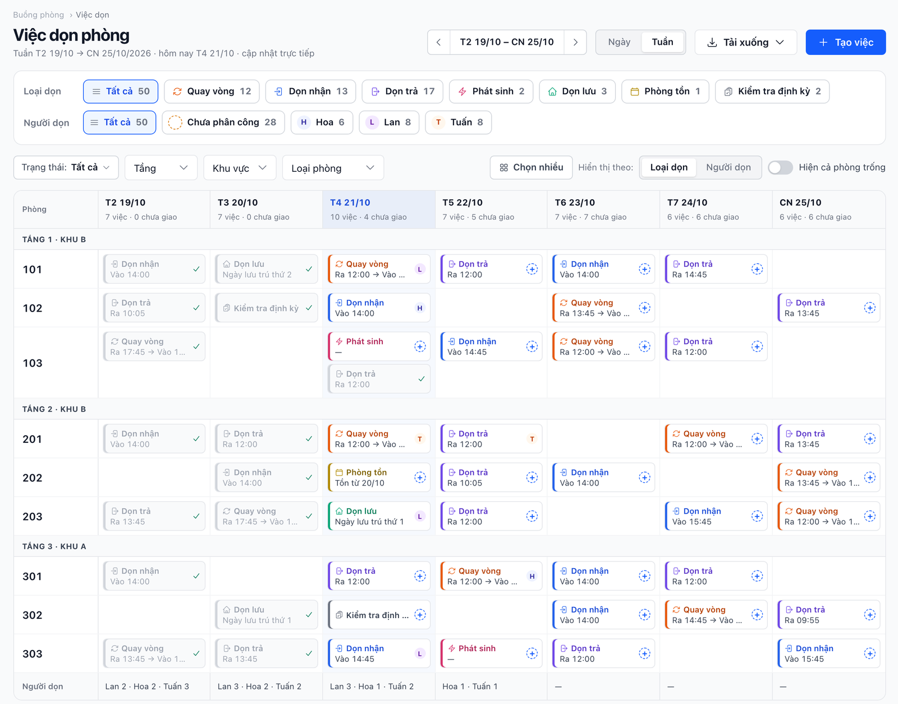The height and width of the screenshot is (704, 898).
Task: Click checkmark on room 101 Monday Dọn nhận
Action: (196, 269)
